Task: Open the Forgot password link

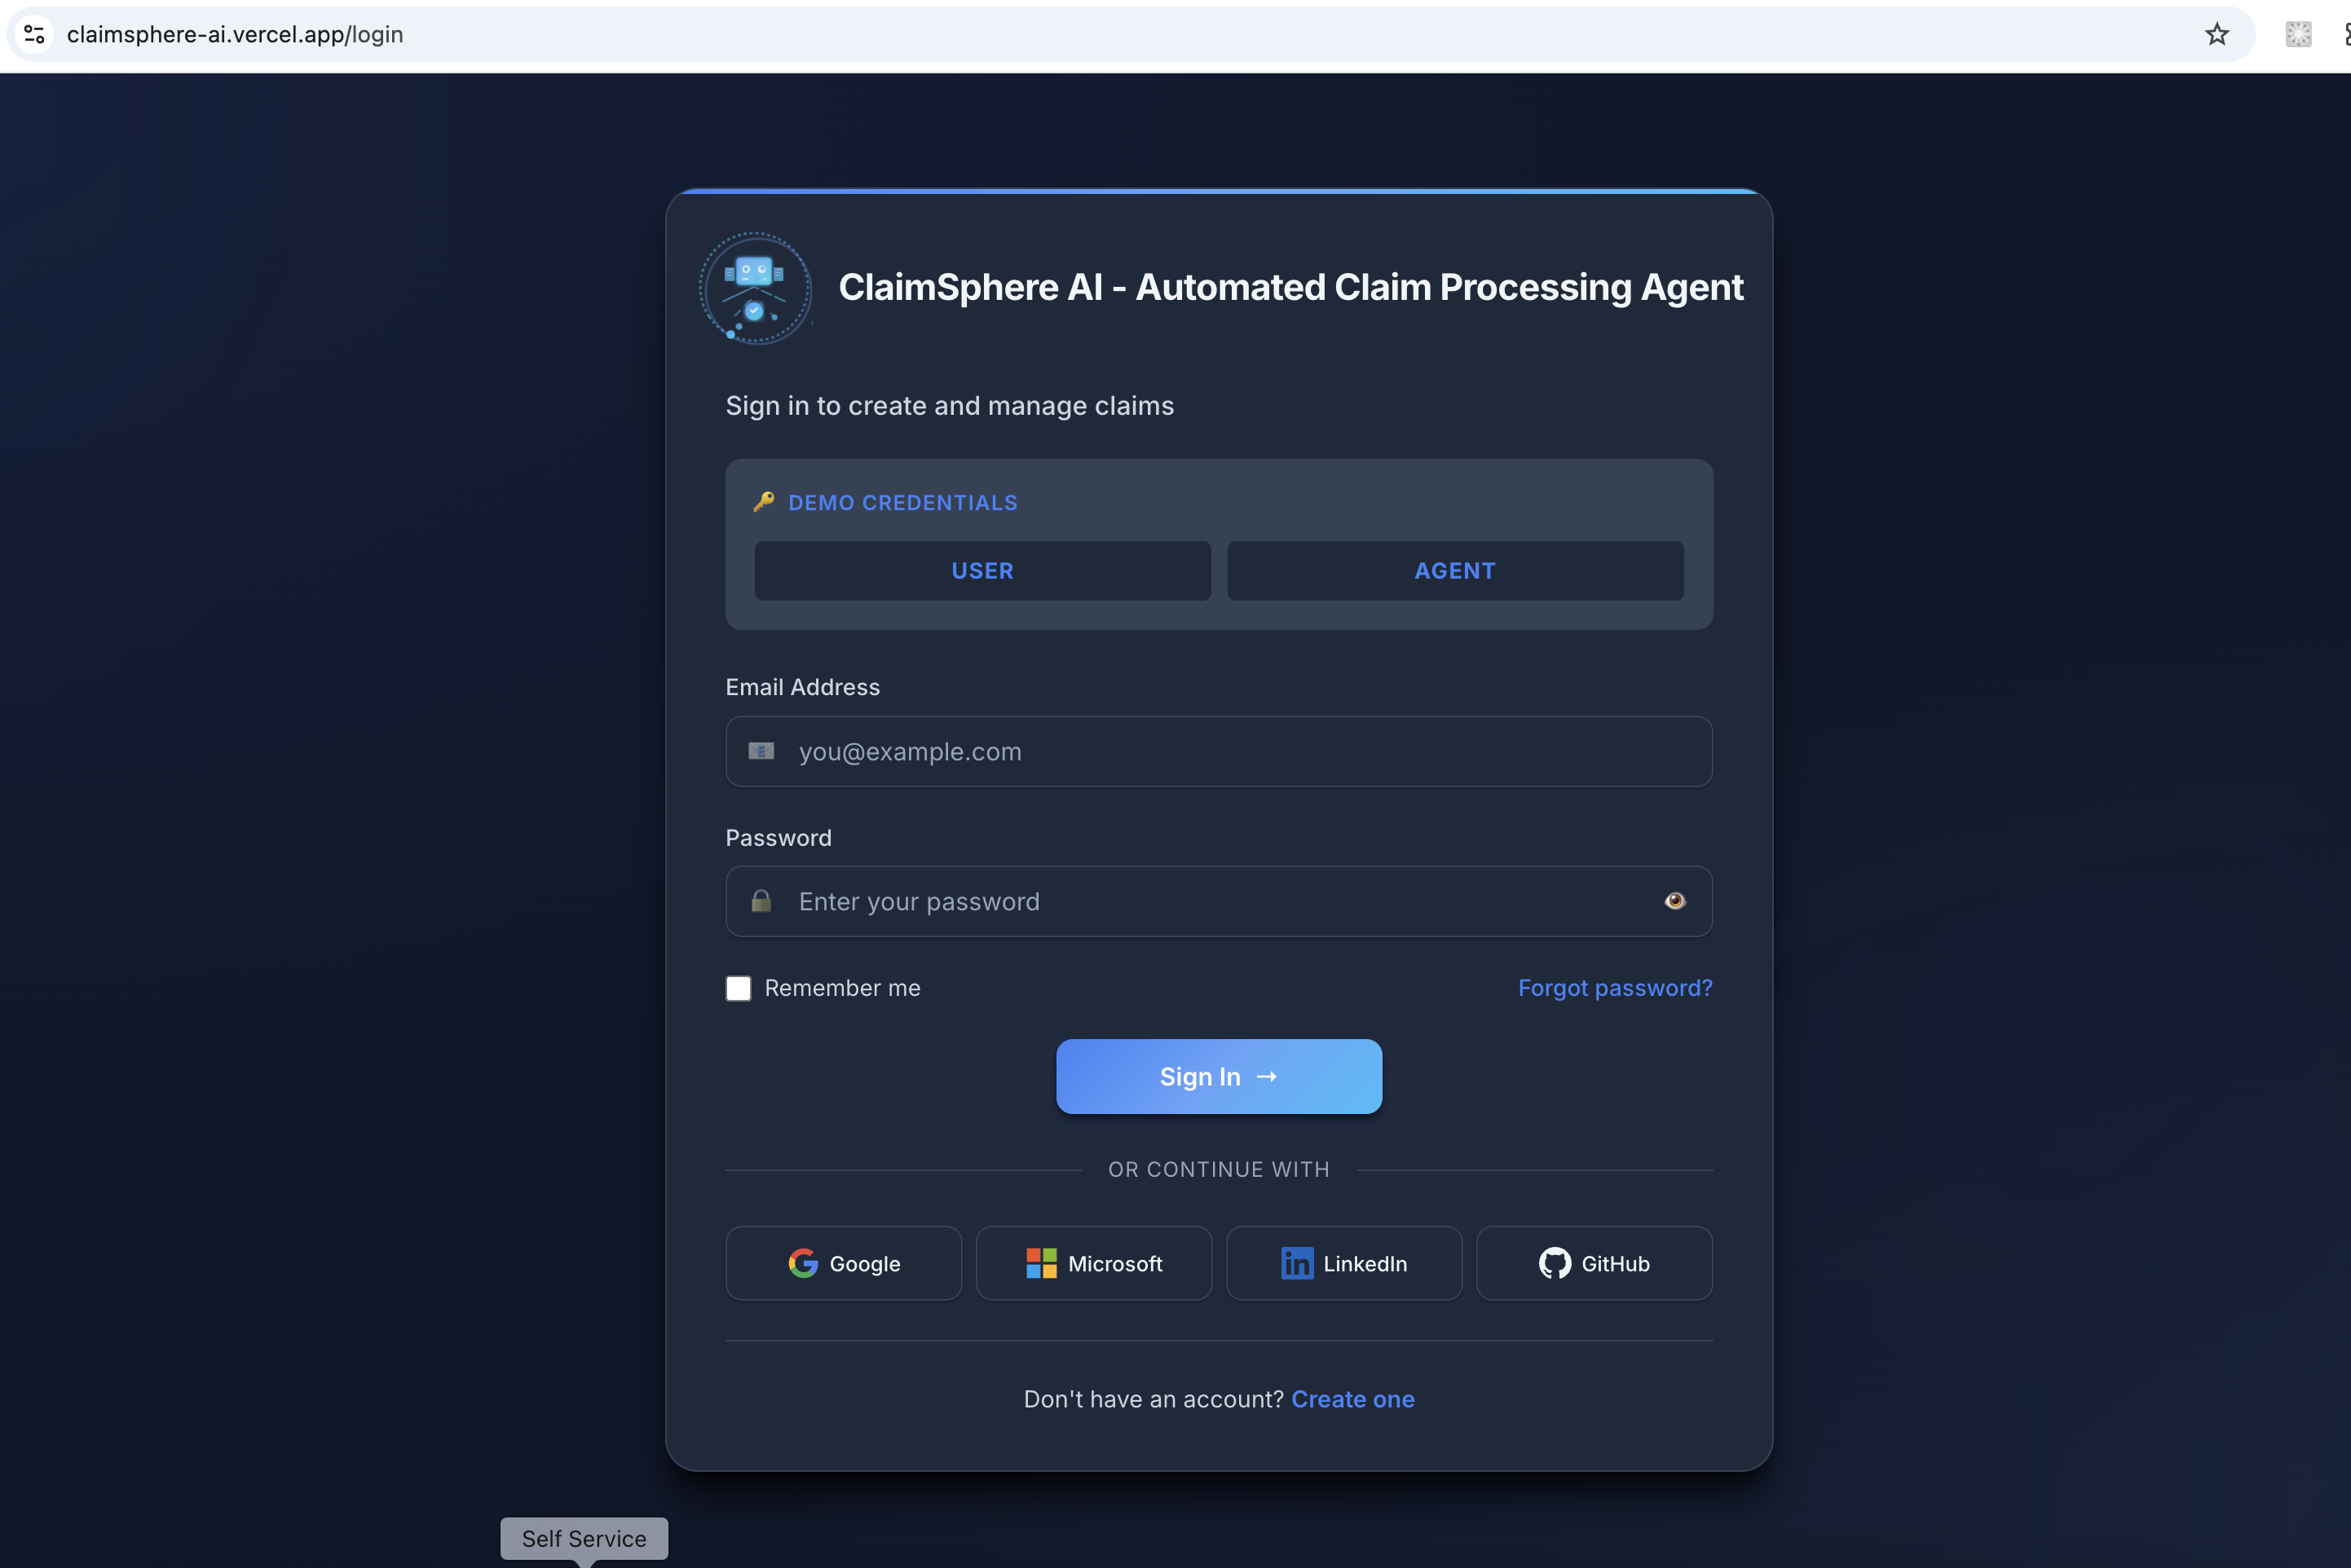Action: click(x=1614, y=988)
